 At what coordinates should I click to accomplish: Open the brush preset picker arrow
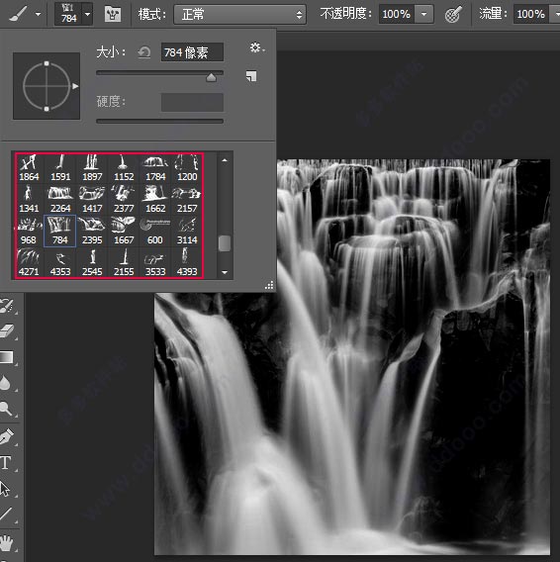(87, 14)
